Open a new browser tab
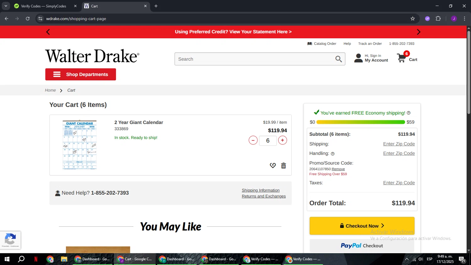This screenshot has width=471, height=265. 156,6
